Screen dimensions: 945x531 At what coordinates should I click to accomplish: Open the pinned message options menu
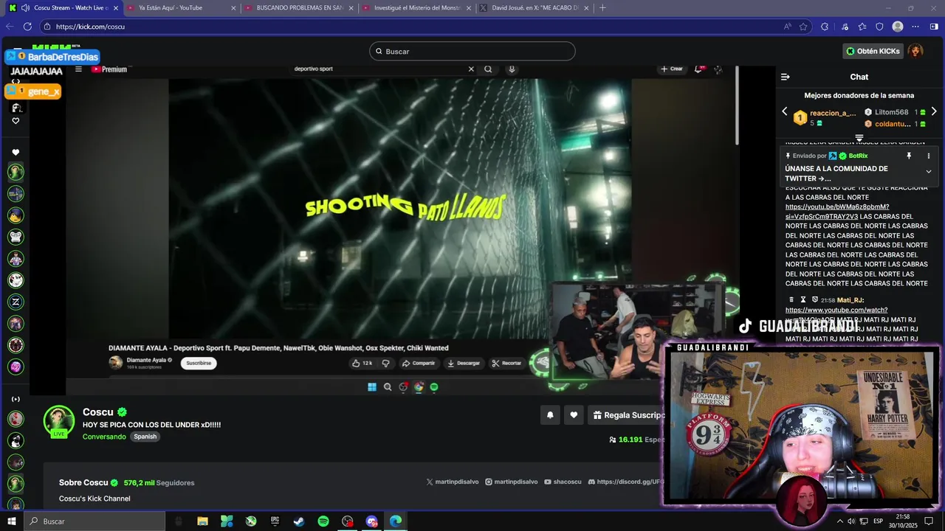pos(929,156)
